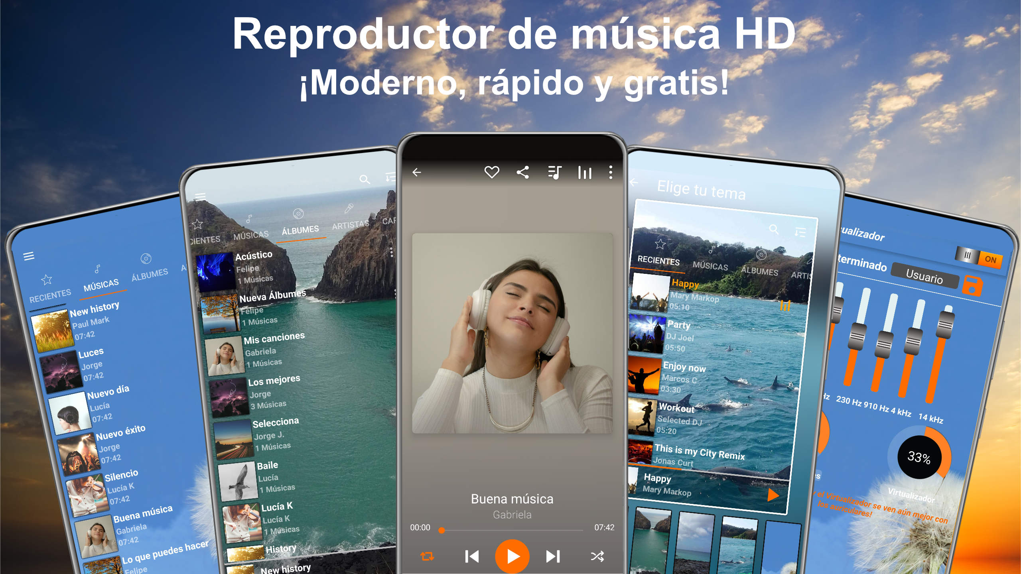Screen dimensions: 1021x574
Task: Tap the star icon above RECIENTES on the leftmost phone
Action: click(x=47, y=279)
